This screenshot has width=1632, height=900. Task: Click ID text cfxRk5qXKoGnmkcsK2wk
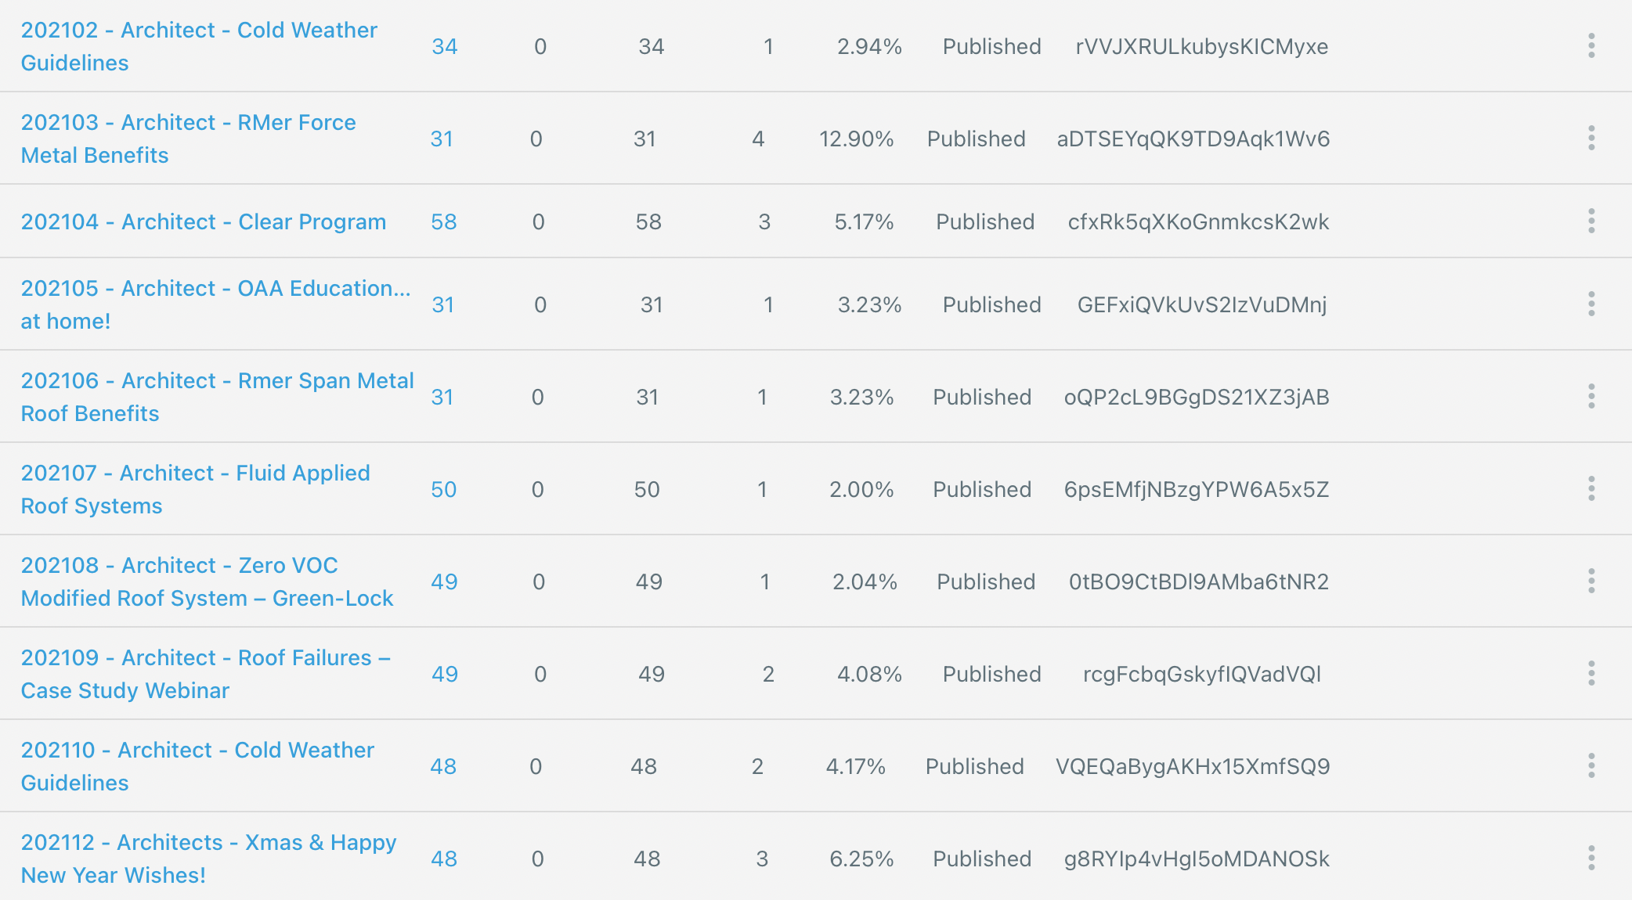pos(1198,222)
